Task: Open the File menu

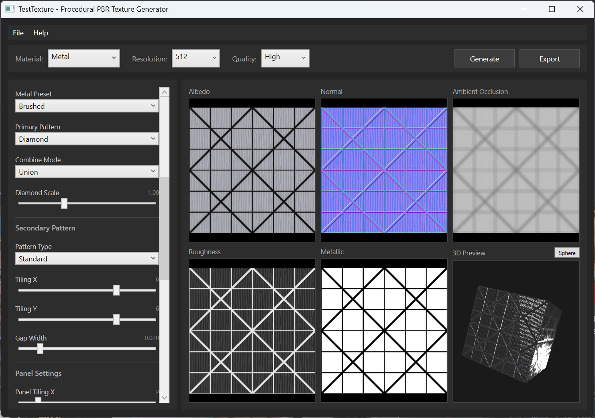Action: tap(18, 33)
